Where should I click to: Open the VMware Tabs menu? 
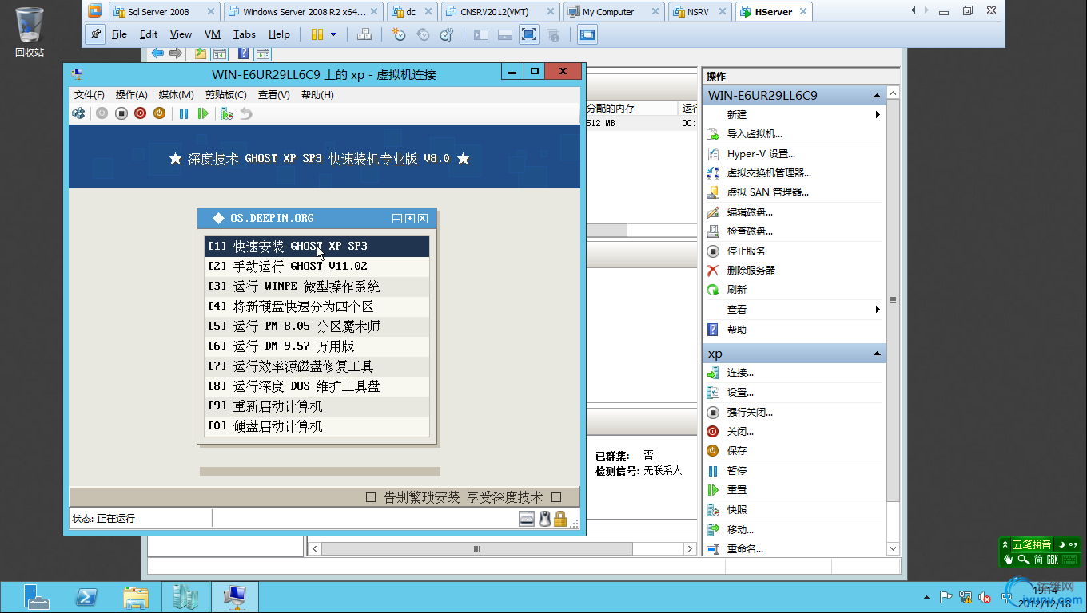[x=245, y=34]
